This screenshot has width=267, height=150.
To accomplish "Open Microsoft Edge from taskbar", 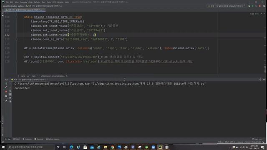I will pos(71,147).
